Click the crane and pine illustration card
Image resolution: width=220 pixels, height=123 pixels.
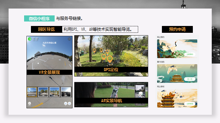point(177,49)
